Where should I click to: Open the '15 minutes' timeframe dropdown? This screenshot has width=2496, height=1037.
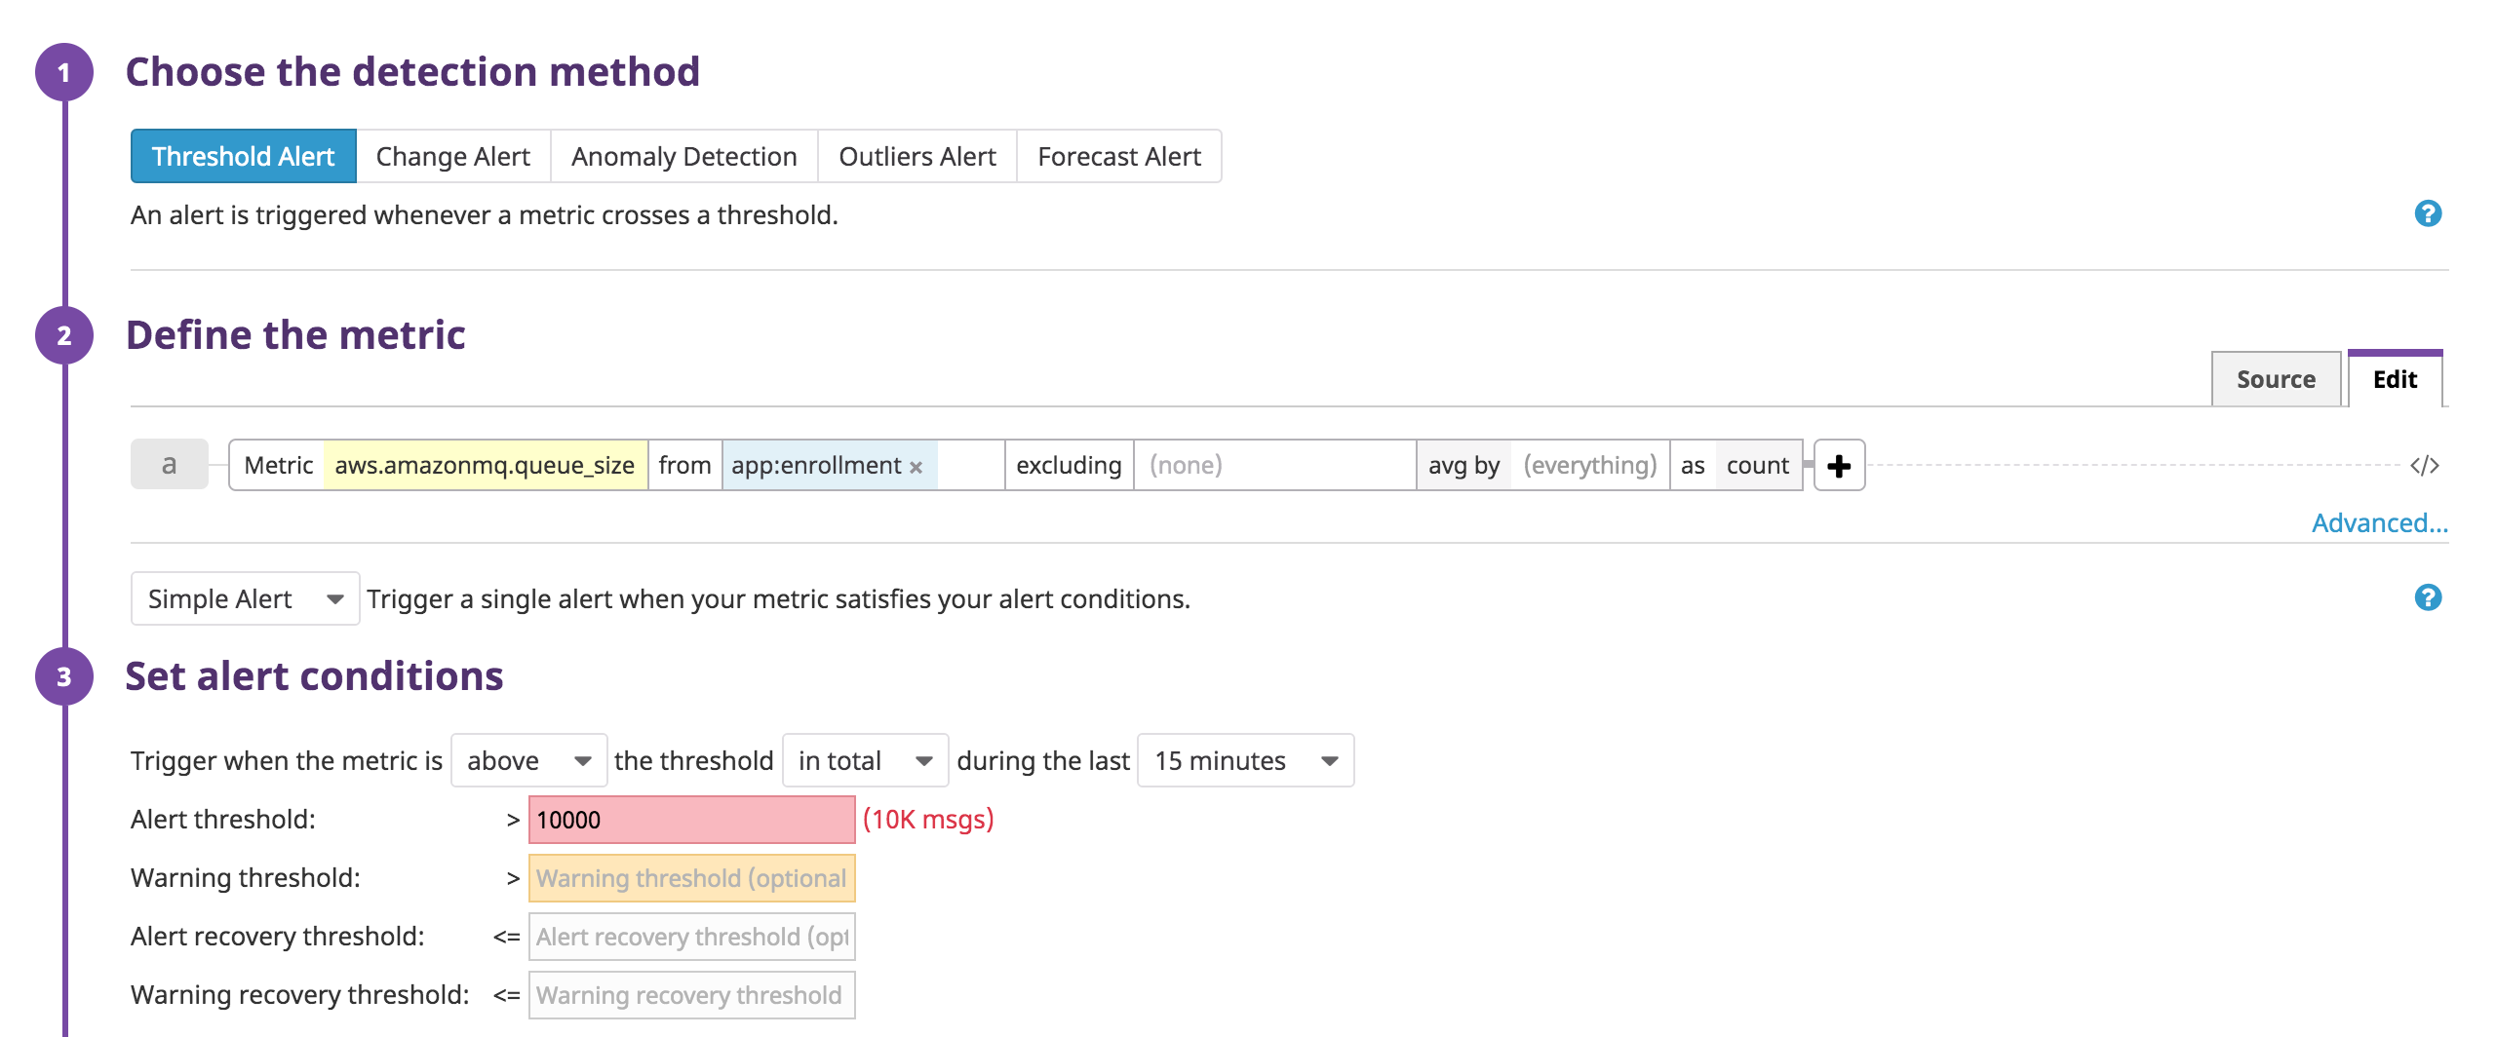(x=1245, y=760)
